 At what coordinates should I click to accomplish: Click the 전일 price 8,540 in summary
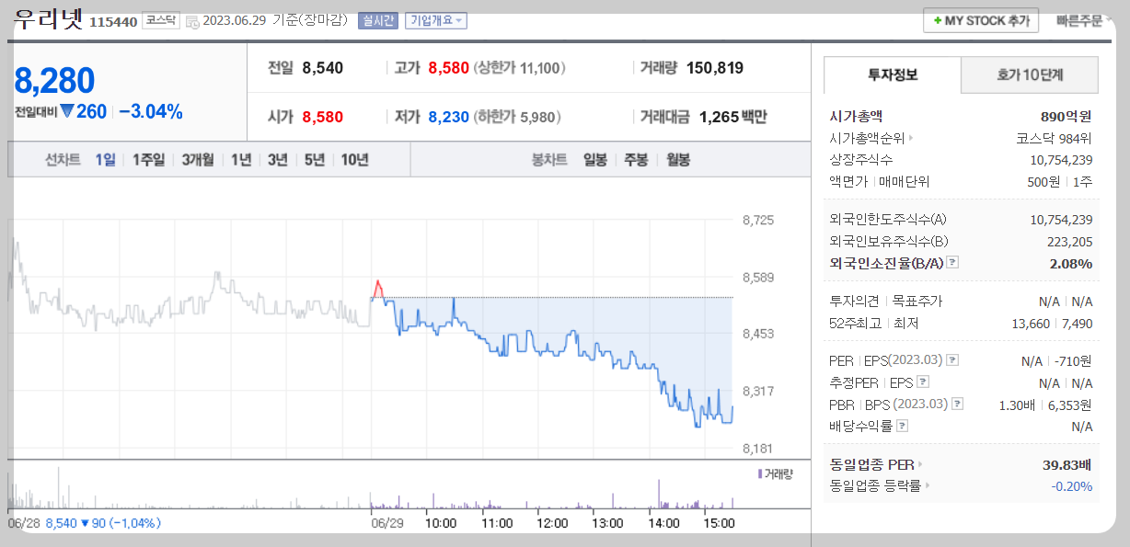(322, 68)
